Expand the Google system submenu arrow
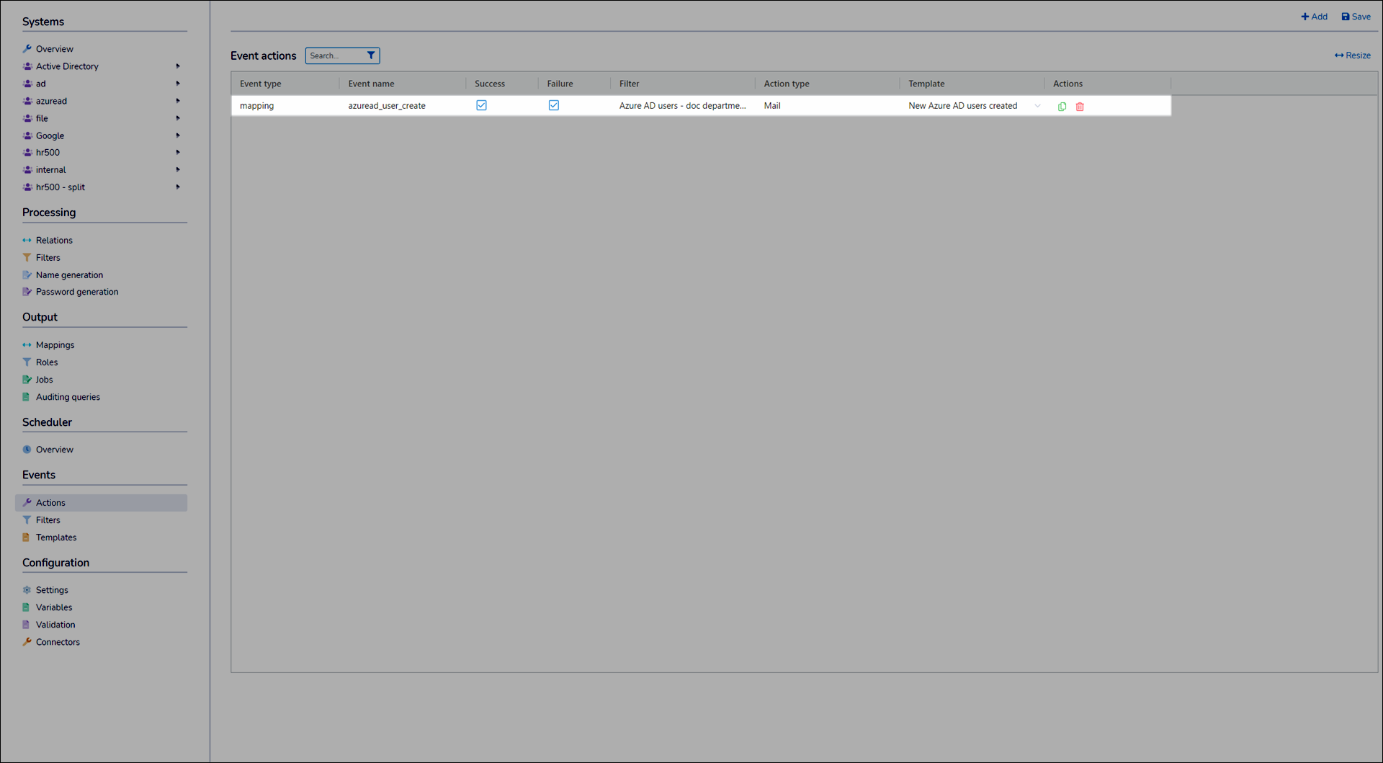The height and width of the screenshot is (763, 1383). (178, 135)
